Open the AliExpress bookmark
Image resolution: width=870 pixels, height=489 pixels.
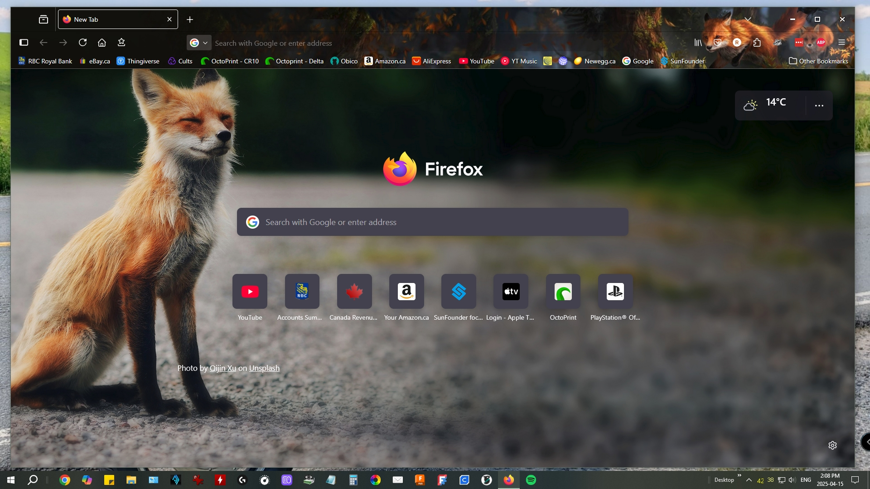point(432,61)
